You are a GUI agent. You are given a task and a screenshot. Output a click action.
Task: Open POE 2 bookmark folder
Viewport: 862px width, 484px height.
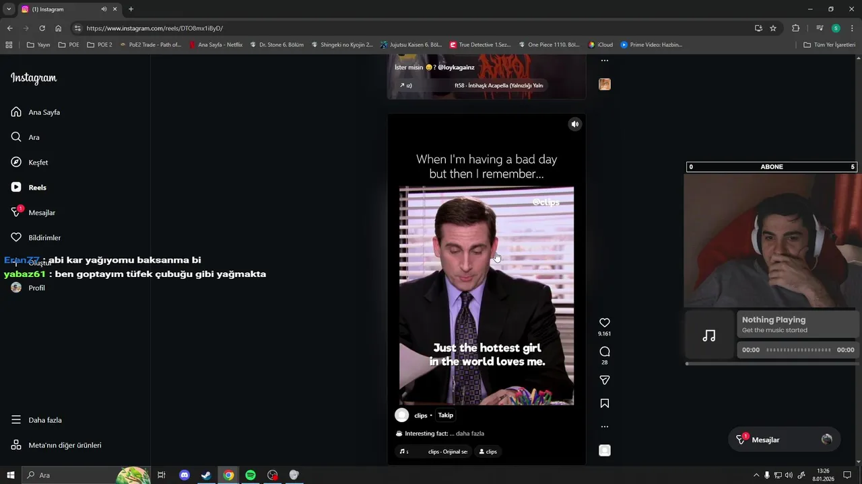coord(100,45)
